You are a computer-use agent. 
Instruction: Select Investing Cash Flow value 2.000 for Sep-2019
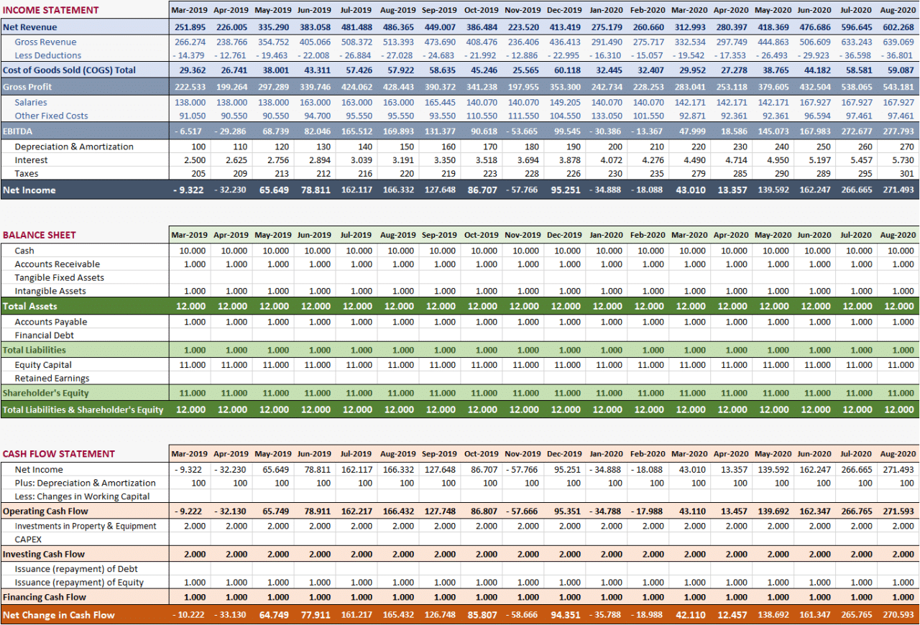[445, 555]
